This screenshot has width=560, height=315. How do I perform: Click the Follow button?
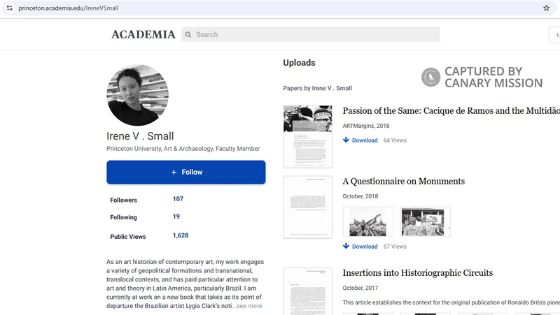[185, 172]
